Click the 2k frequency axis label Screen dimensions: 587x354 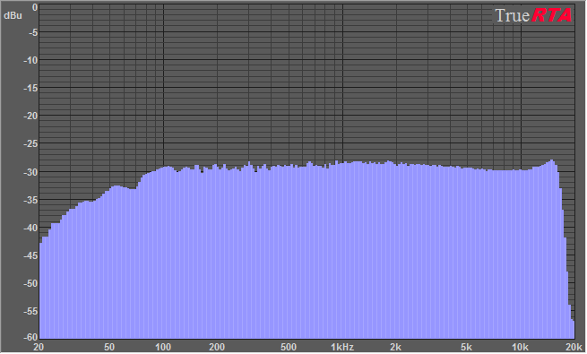[x=395, y=347]
